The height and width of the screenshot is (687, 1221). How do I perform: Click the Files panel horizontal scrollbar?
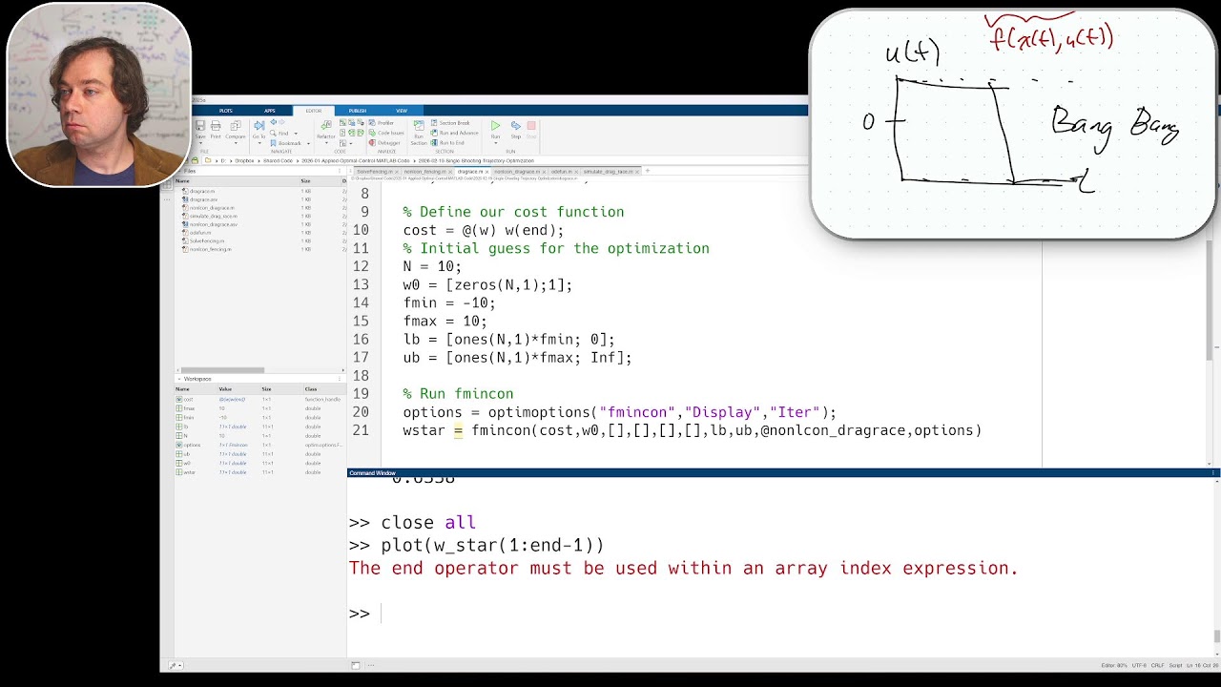point(222,370)
